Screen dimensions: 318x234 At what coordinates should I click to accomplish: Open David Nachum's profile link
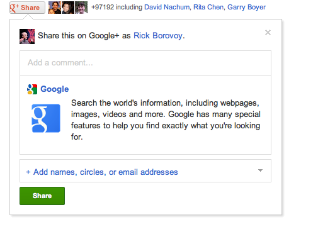pos(167,7)
